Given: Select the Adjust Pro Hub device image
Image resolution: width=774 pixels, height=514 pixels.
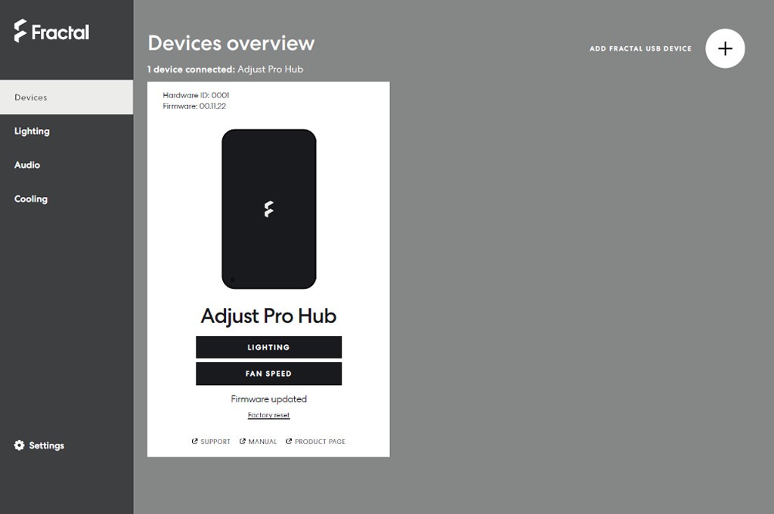Looking at the screenshot, I should pyautogui.click(x=268, y=209).
